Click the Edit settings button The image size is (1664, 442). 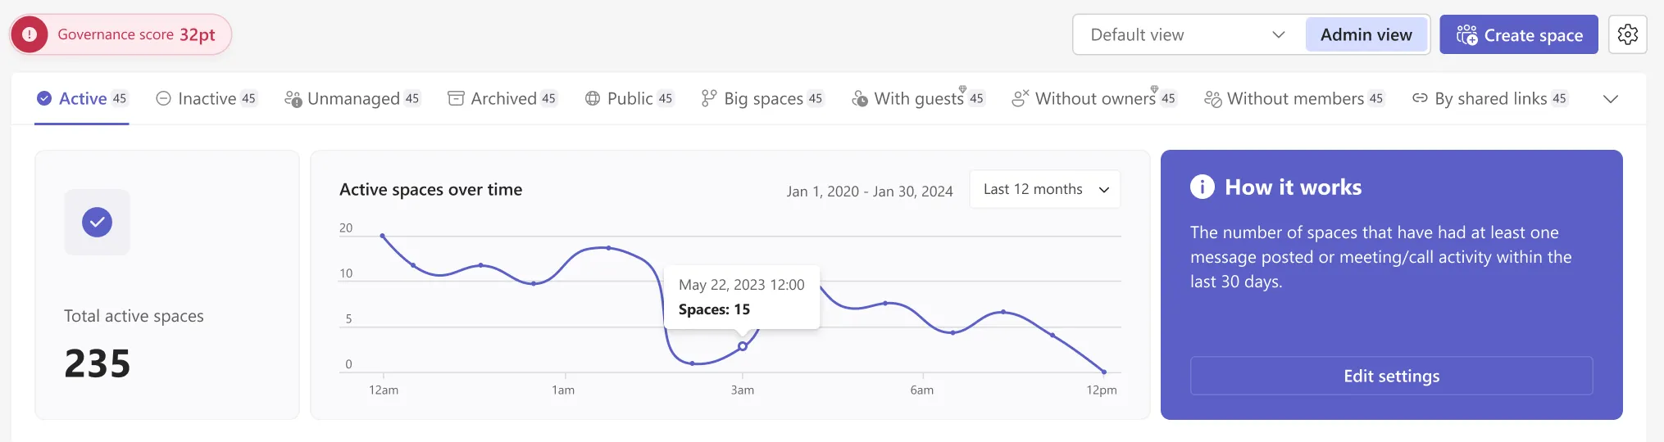point(1391,376)
